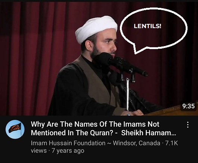The image size is (198, 163).
Task: Click the LENTILS! text in the thumbnail
Action: [147, 26]
